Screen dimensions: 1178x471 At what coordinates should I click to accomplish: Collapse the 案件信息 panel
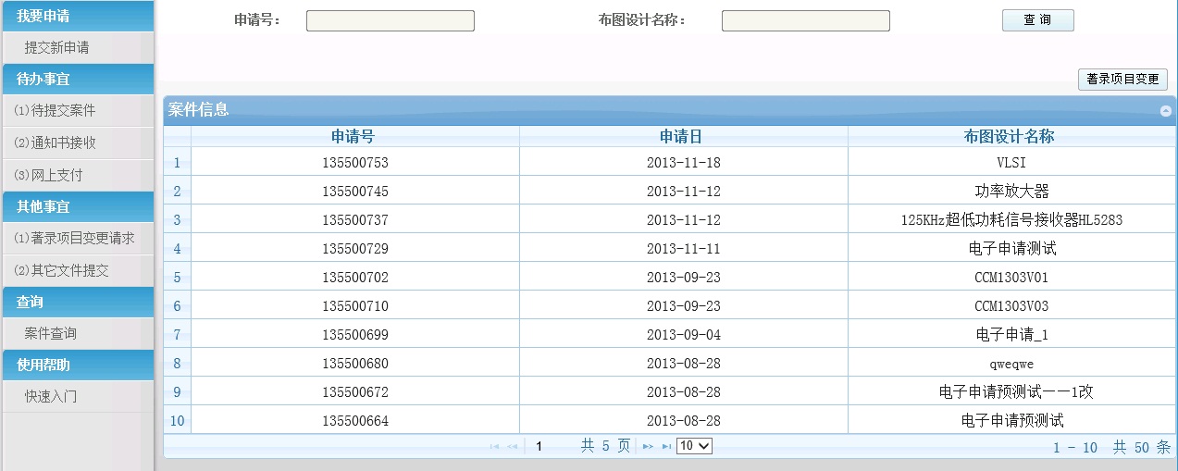coord(1165,110)
